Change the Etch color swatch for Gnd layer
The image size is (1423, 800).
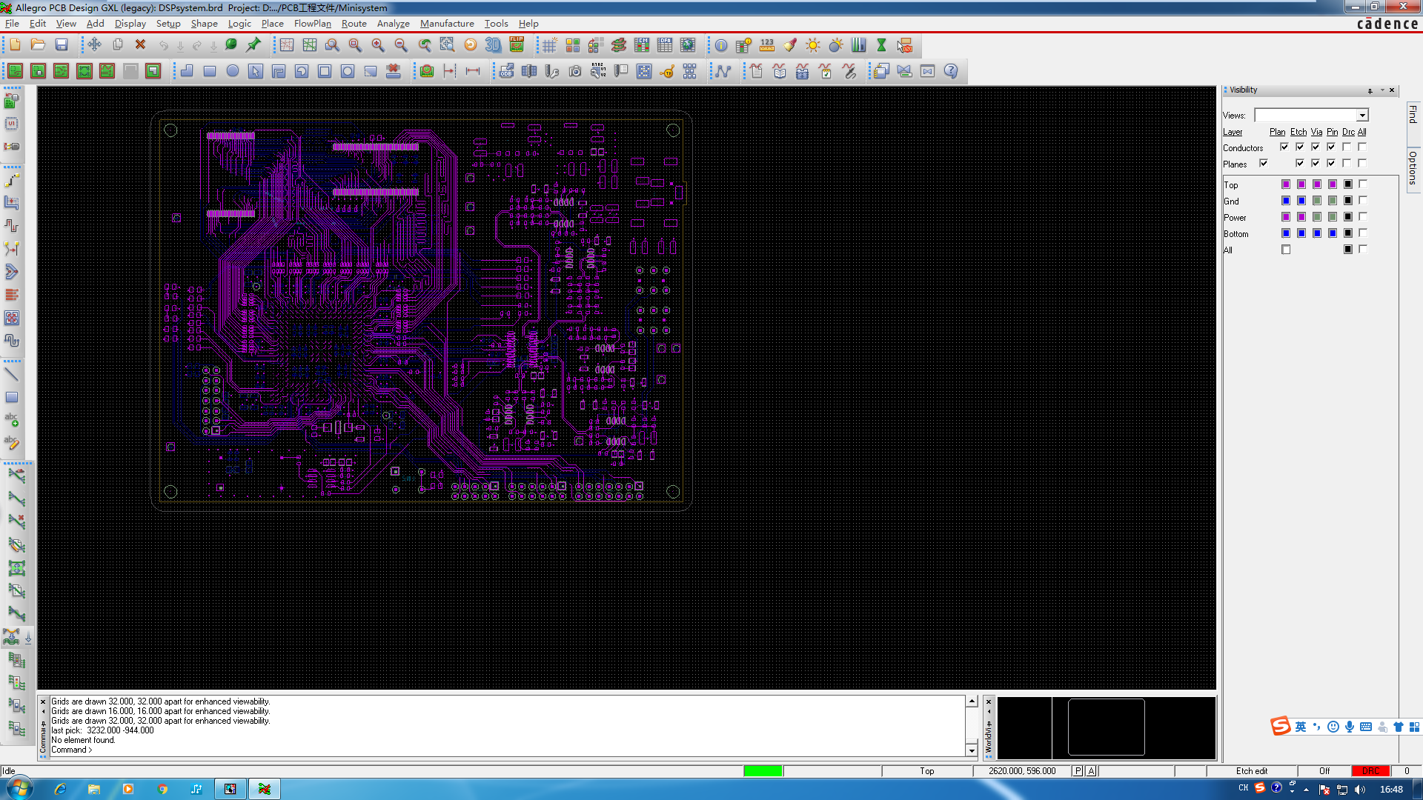[x=1301, y=200]
